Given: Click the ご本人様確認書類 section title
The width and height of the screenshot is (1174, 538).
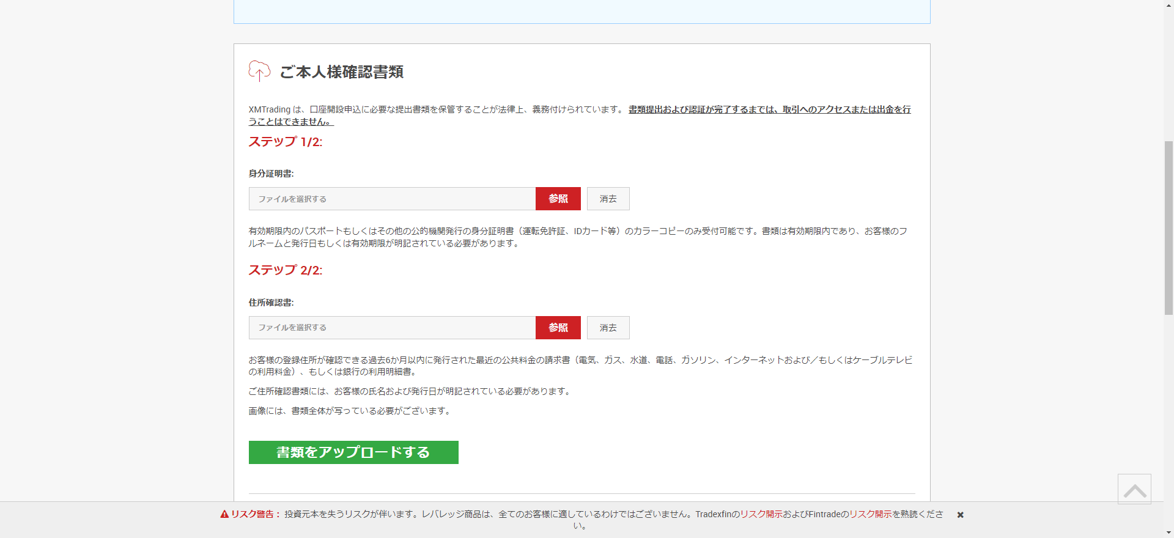Looking at the screenshot, I should tap(341, 72).
